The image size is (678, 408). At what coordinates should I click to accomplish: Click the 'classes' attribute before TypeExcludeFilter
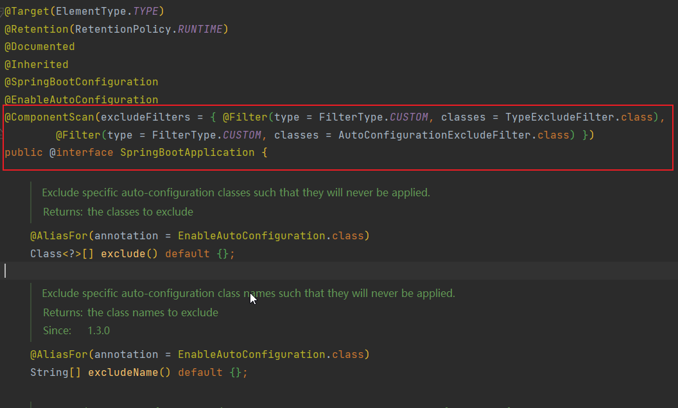[463, 117]
